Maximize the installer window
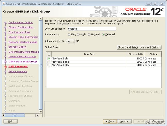The width and height of the screenshot is (167, 126). pyautogui.click(x=155, y=4)
